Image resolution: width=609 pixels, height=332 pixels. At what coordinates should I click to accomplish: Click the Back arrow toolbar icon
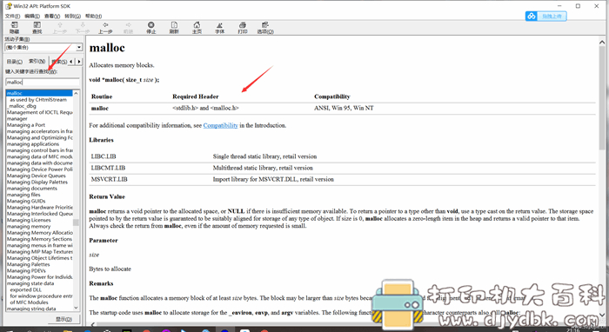point(105,28)
